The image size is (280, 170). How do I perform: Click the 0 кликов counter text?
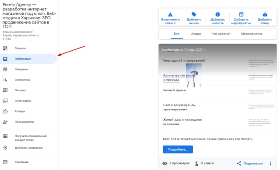pyautogui.click(x=207, y=163)
